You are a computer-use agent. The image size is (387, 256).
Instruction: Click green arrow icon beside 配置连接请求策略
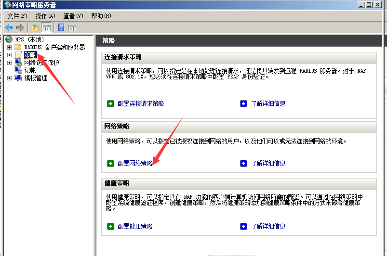[110, 104]
